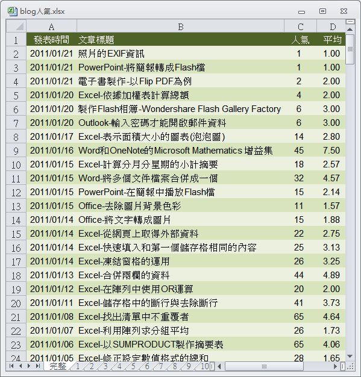Select cell 照片的EXIF資訊
The height and width of the screenshot is (377, 361).
click(181, 54)
